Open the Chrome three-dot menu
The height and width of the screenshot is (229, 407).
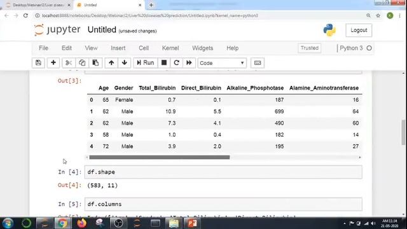(400, 15)
